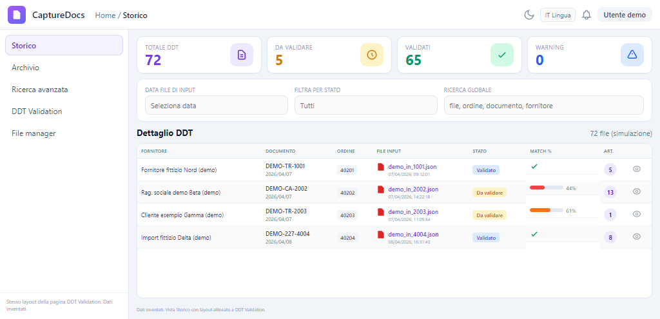Click the Da validare count 5
Viewport: 660px width, 319px height.
(x=279, y=60)
